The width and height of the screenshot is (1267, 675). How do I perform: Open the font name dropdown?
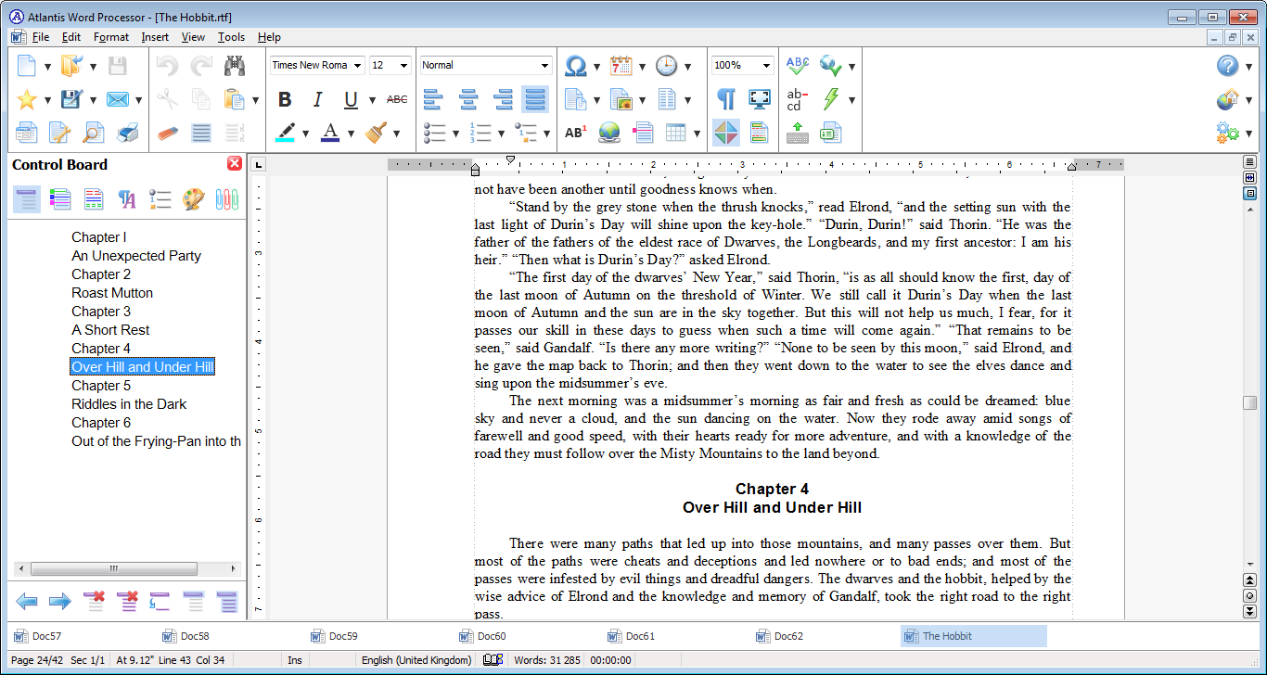point(357,65)
